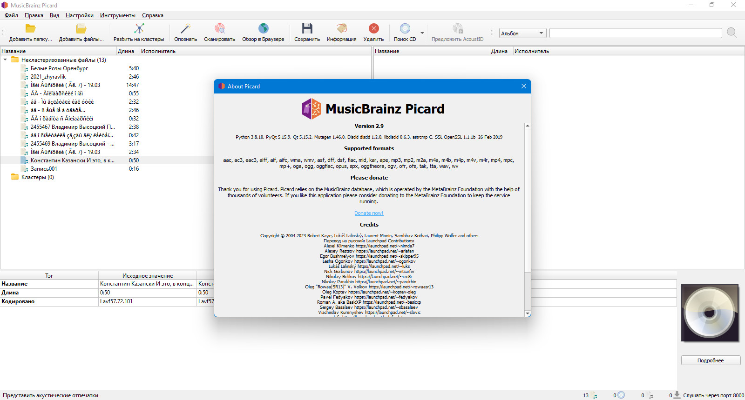The image size is (745, 400).
Task: Open the Инструменты menu
Action: pos(118,15)
